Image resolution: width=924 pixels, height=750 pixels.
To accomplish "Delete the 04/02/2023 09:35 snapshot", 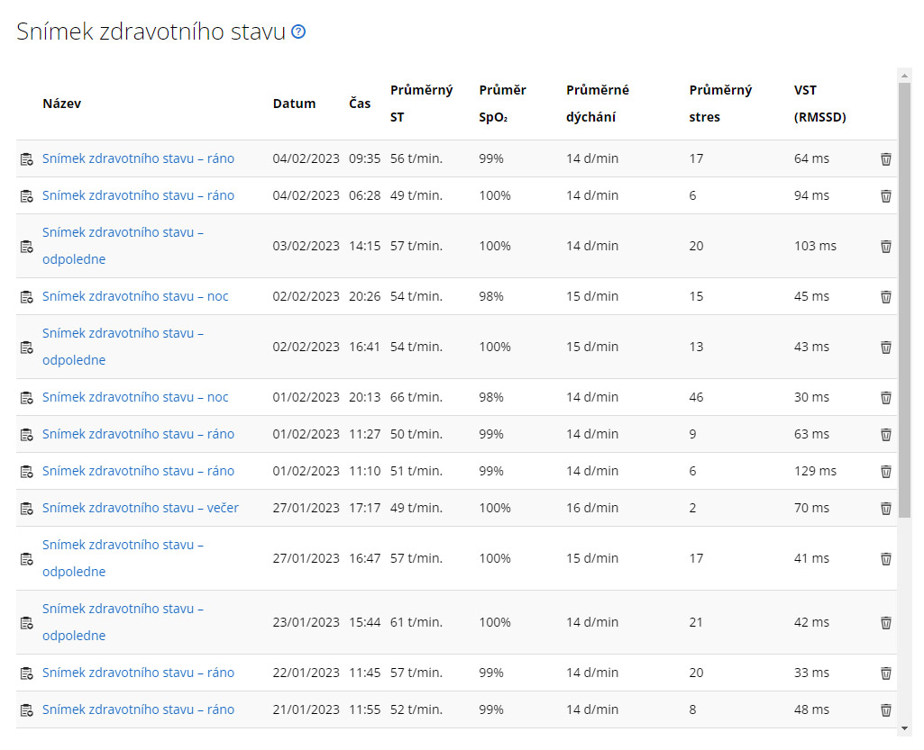I will click(885, 159).
